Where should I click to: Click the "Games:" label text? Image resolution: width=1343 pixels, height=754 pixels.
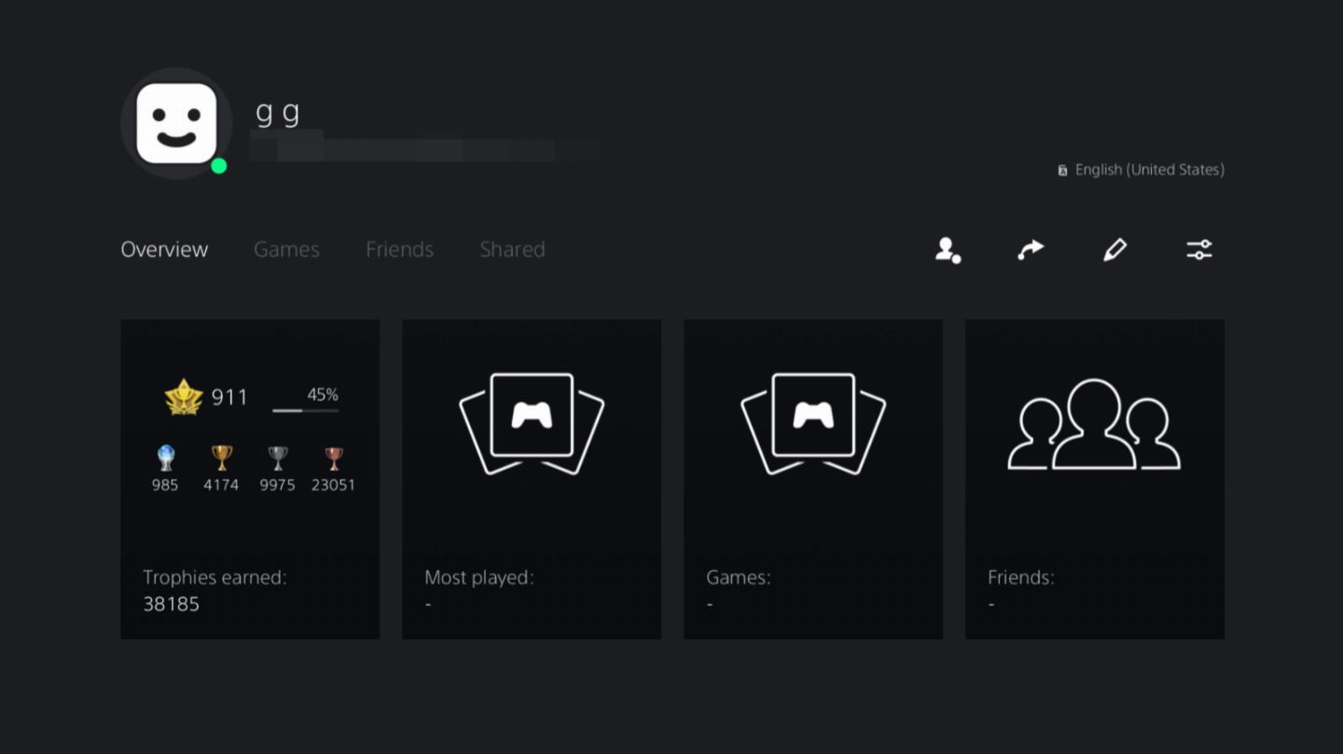pos(739,578)
